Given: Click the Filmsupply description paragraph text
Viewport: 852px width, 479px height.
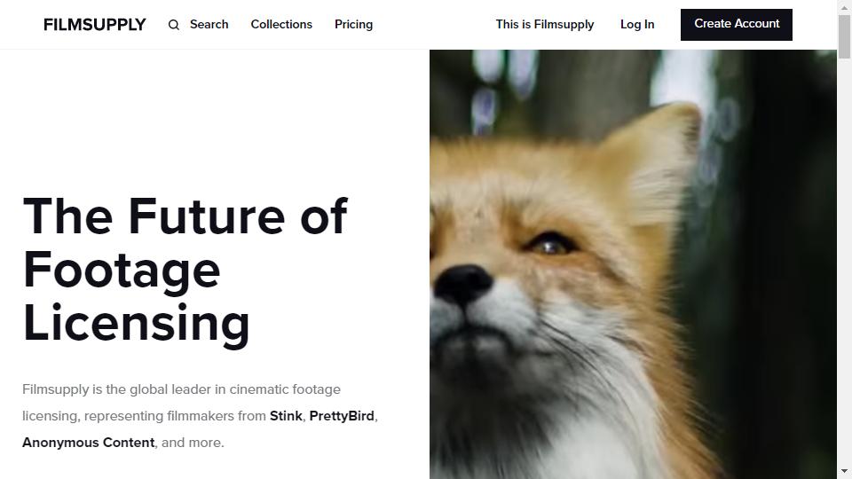Looking at the screenshot, I should (200, 416).
